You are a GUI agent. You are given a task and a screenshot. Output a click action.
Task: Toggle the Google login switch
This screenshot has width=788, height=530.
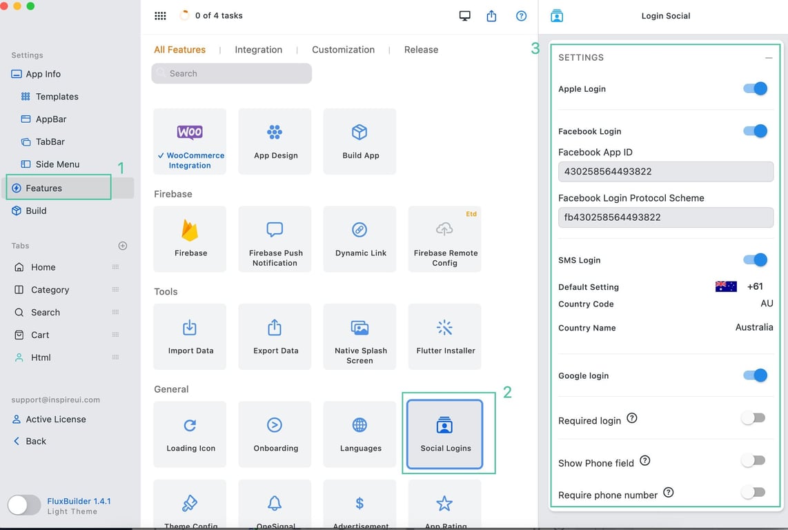point(756,375)
